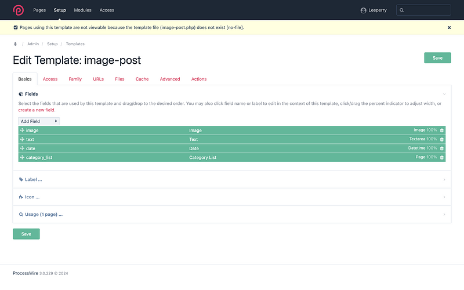
Task: Click the Label tag icon
Action: tap(21, 179)
